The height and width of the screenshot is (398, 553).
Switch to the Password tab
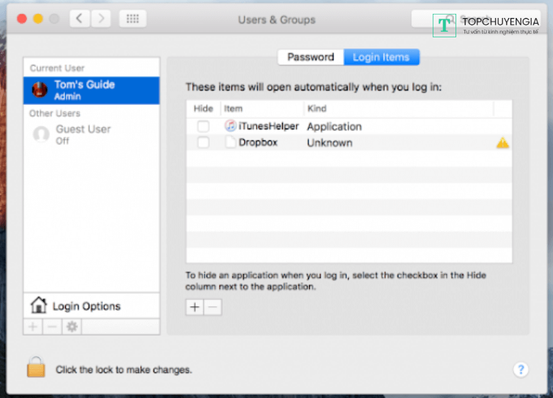coord(310,57)
